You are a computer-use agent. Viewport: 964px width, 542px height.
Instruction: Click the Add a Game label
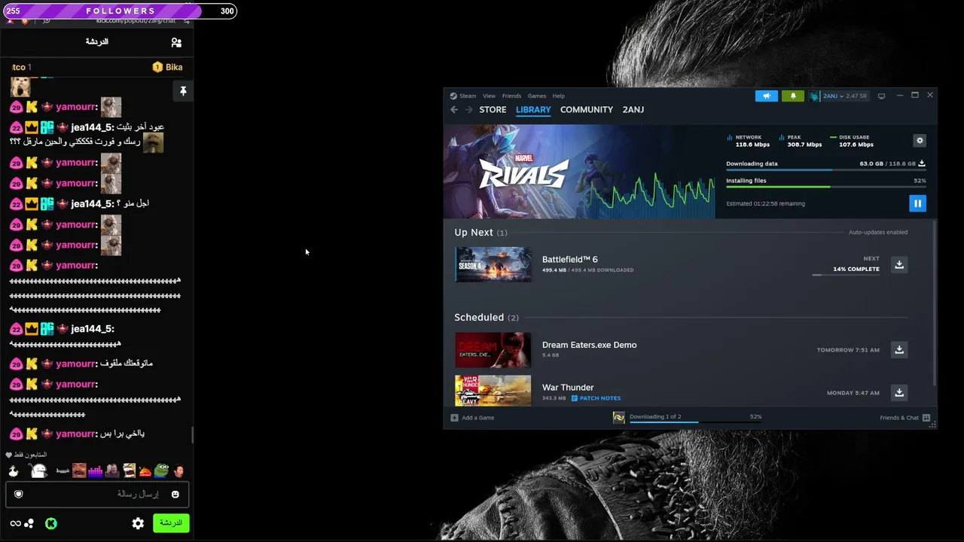click(x=478, y=418)
